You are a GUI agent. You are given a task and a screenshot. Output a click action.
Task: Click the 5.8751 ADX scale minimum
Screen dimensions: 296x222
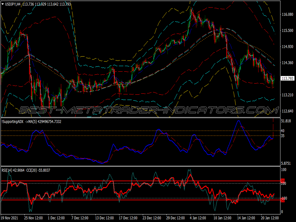286,163
